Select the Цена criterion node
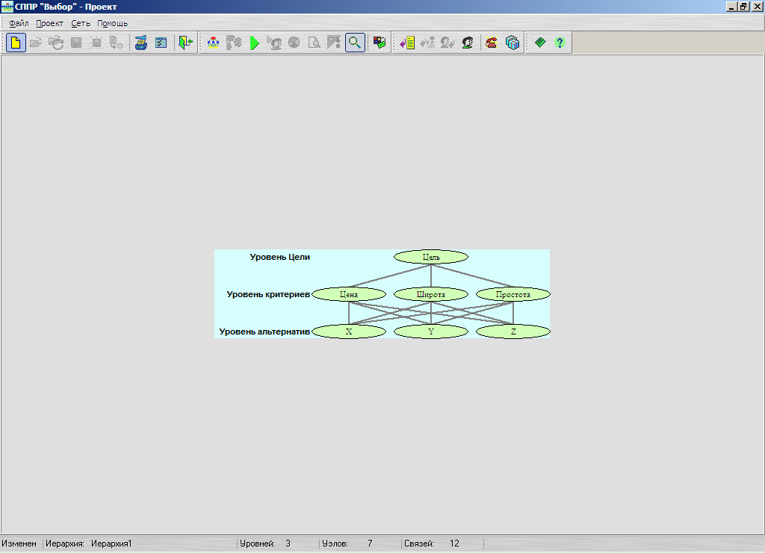 coord(349,294)
